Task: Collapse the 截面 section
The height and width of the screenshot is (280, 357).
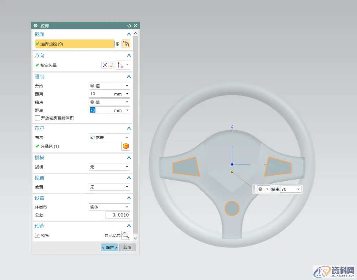Action: click(129, 34)
